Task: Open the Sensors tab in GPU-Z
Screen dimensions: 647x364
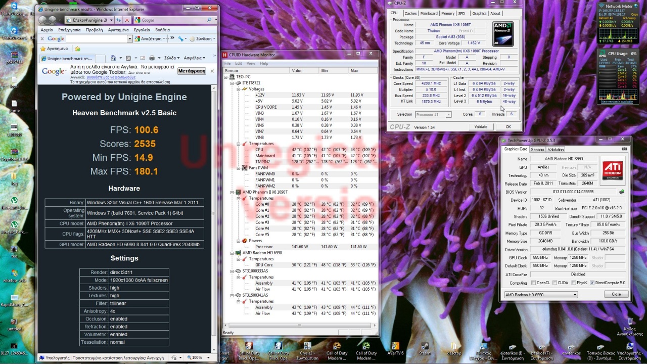Action: [x=537, y=150]
